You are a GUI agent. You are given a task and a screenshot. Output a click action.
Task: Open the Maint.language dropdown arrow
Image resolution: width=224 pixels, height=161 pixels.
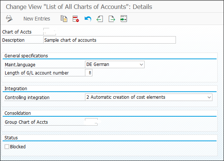pos(141,64)
